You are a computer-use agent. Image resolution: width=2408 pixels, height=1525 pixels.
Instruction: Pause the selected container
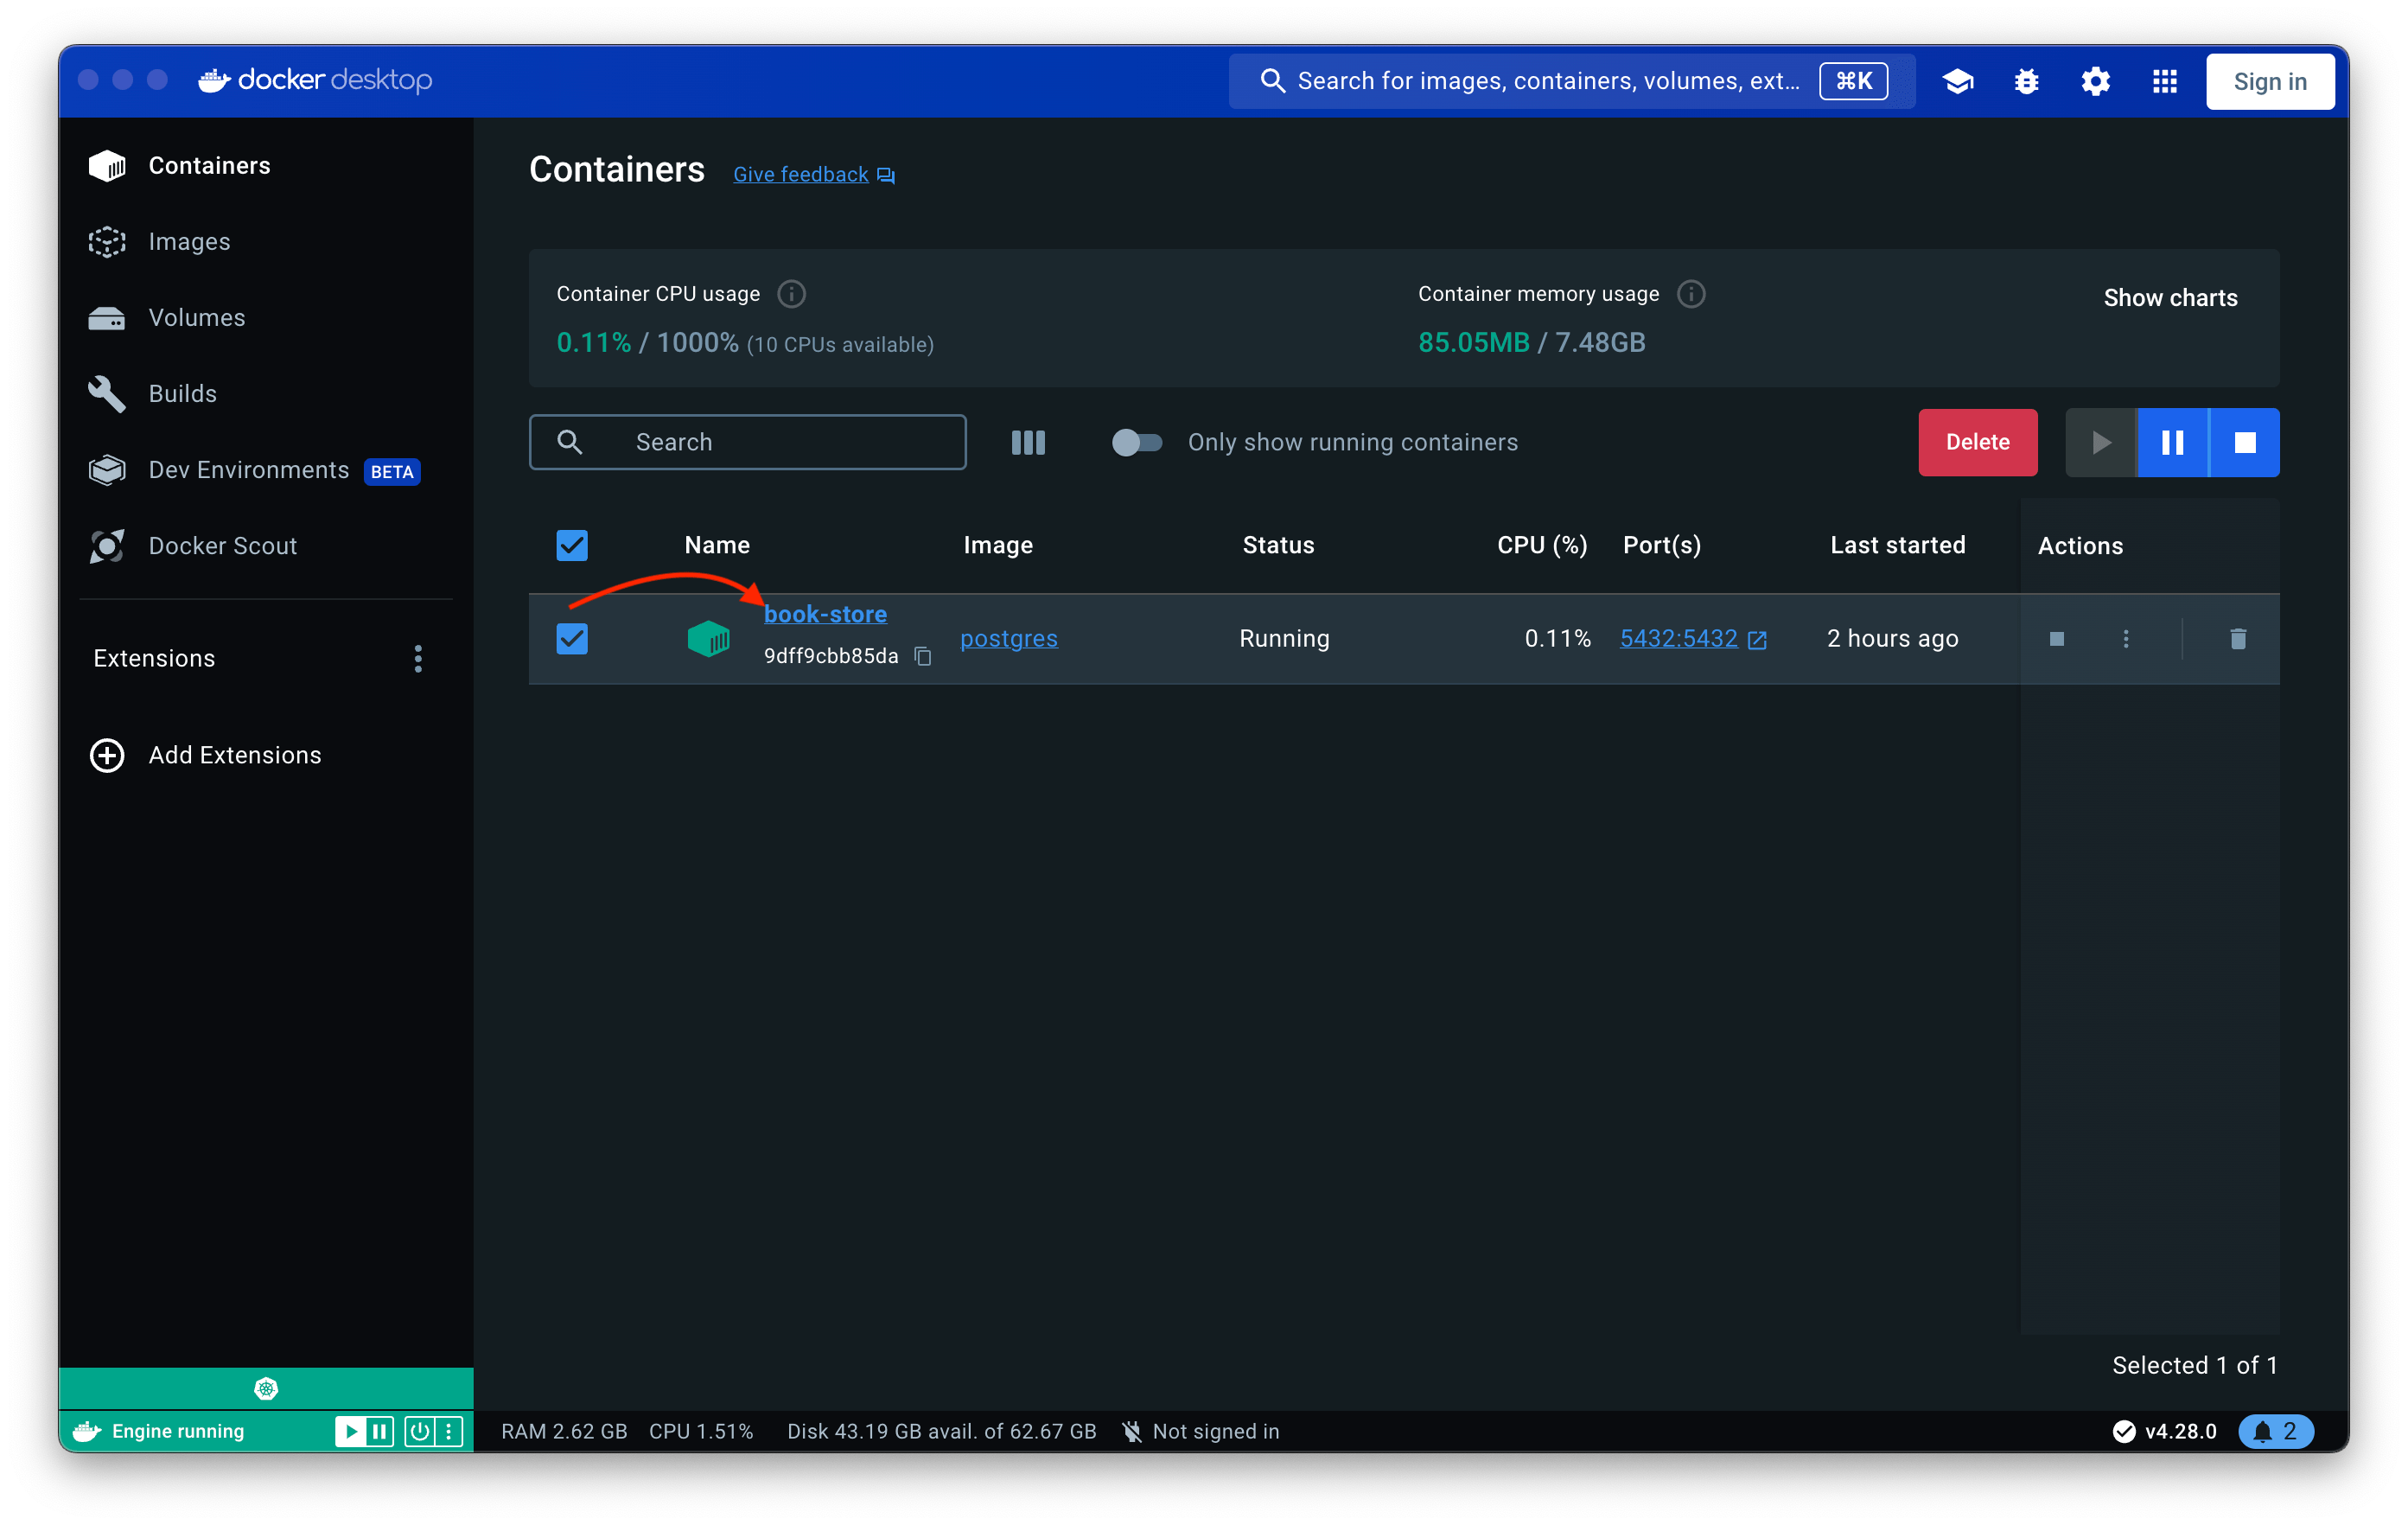click(x=2171, y=442)
